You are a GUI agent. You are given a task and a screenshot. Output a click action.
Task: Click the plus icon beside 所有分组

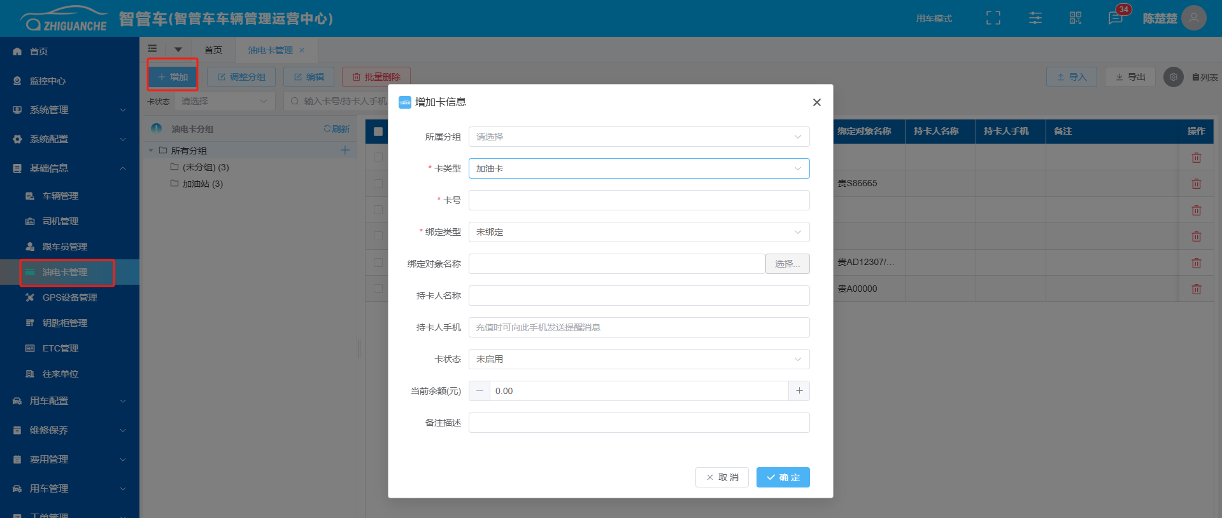click(345, 150)
